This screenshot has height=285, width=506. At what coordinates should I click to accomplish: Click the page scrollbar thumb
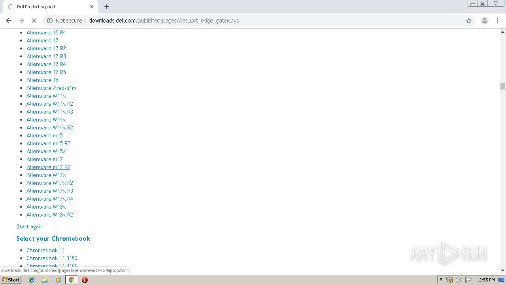(x=502, y=86)
